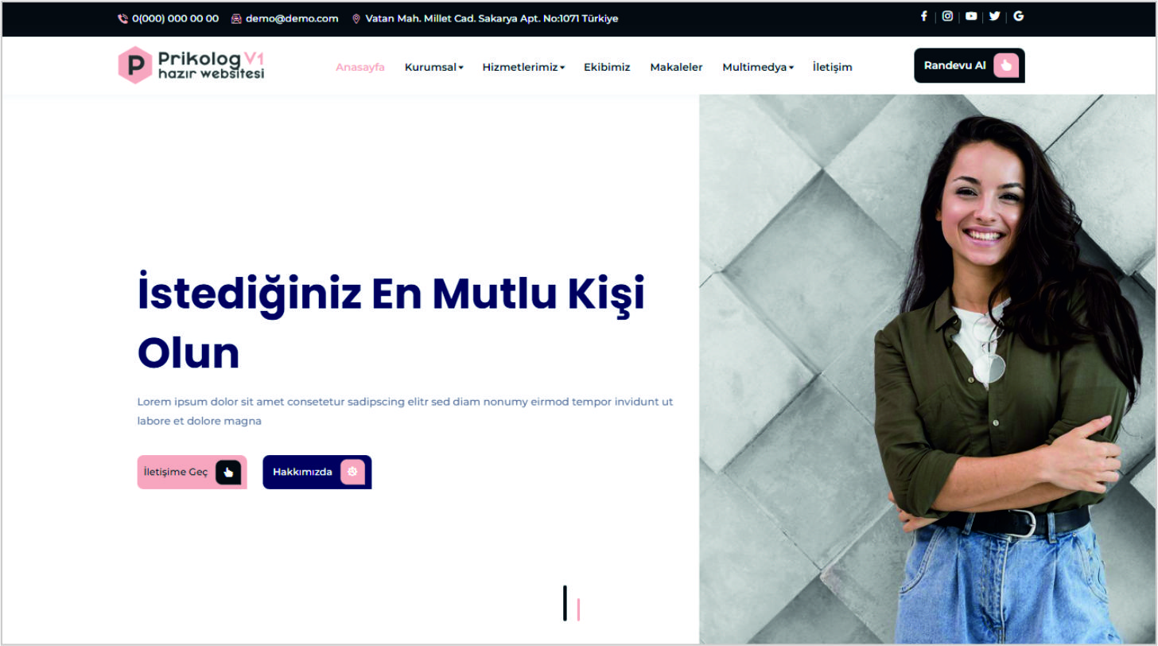The height and width of the screenshot is (646, 1158).
Task: Expand the Multimedya dropdown menu
Action: click(x=758, y=68)
